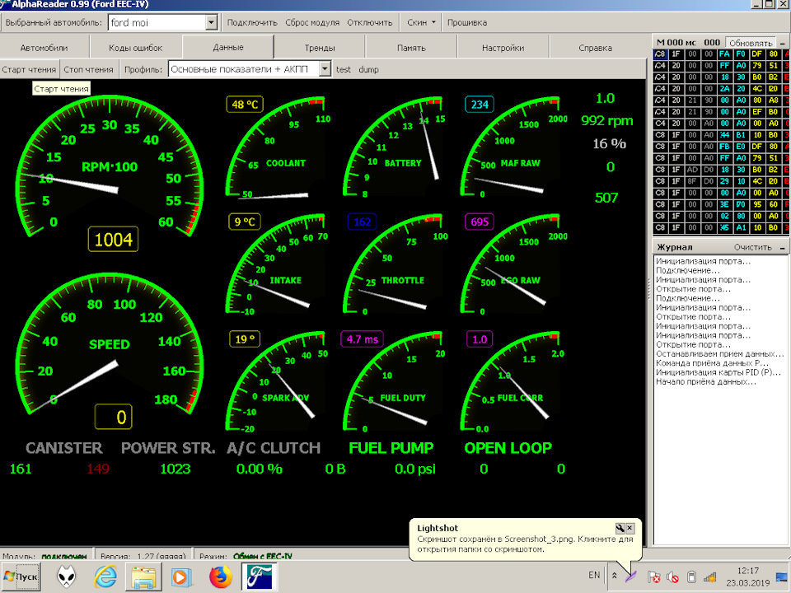Click the CANISTER indicator label
791x593 pixels.
(64, 448)
